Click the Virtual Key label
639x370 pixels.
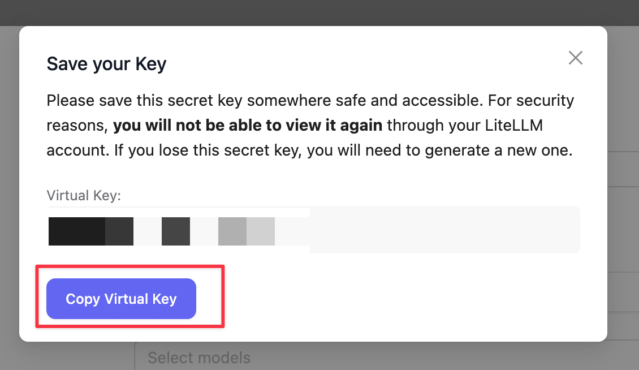click(x=83, y=195)
